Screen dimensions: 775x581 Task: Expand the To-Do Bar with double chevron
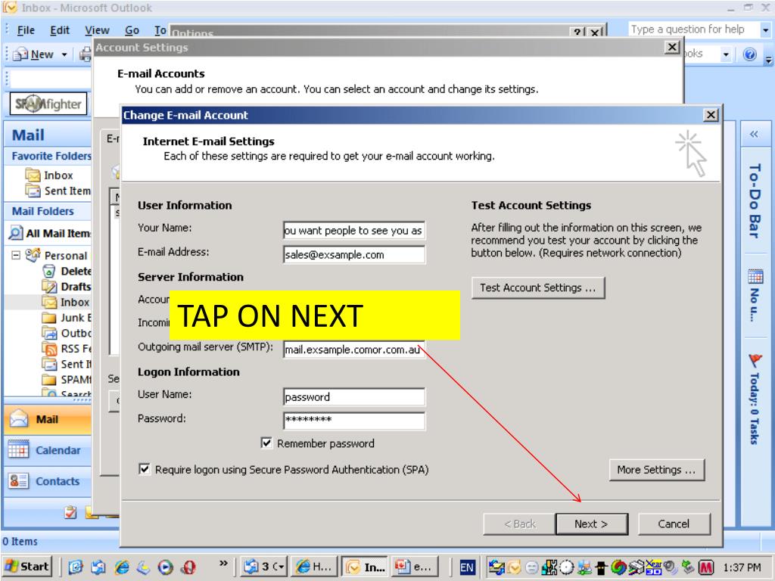click(x=754, y=134)
